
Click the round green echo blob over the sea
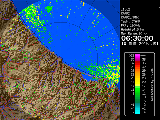(x=49, y=8)
